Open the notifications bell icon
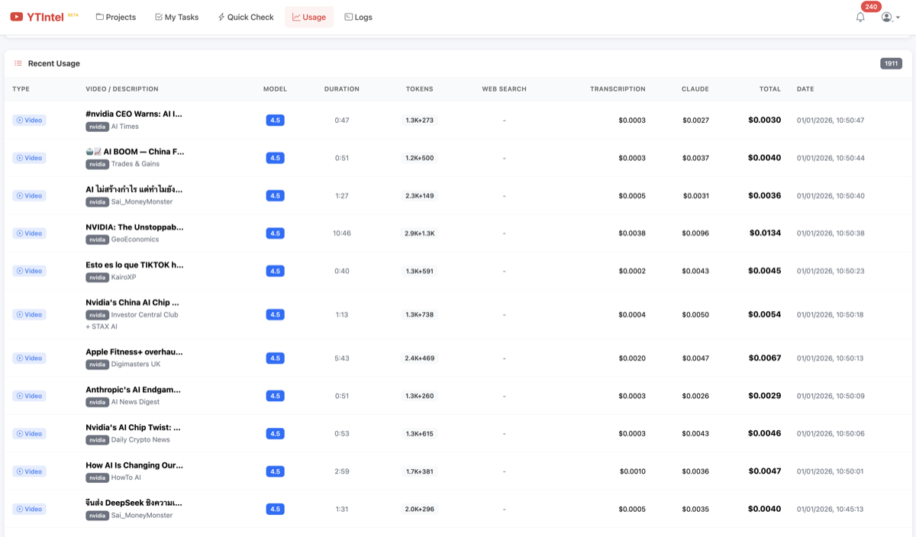Viewport: 916px width, 537px height. pyautogui.click(x=860, y=17)
